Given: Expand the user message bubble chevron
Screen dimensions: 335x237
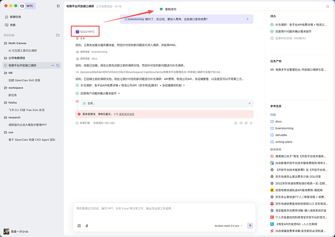Looking at the screenshot, I should (x=248, y=19).
